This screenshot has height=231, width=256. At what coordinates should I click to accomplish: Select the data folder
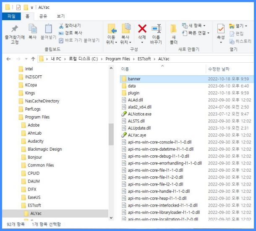tap(132, 86)
